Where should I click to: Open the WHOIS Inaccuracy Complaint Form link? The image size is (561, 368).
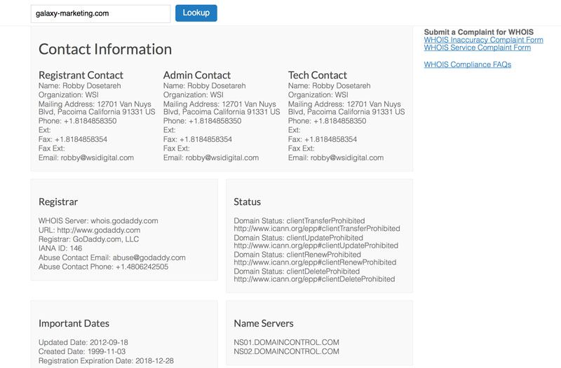click(483, 40)
